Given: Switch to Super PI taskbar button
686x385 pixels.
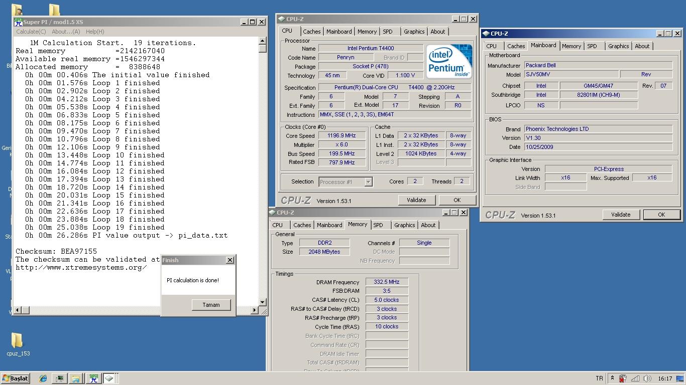Looking at the screenshot, I should click(93, 378).
